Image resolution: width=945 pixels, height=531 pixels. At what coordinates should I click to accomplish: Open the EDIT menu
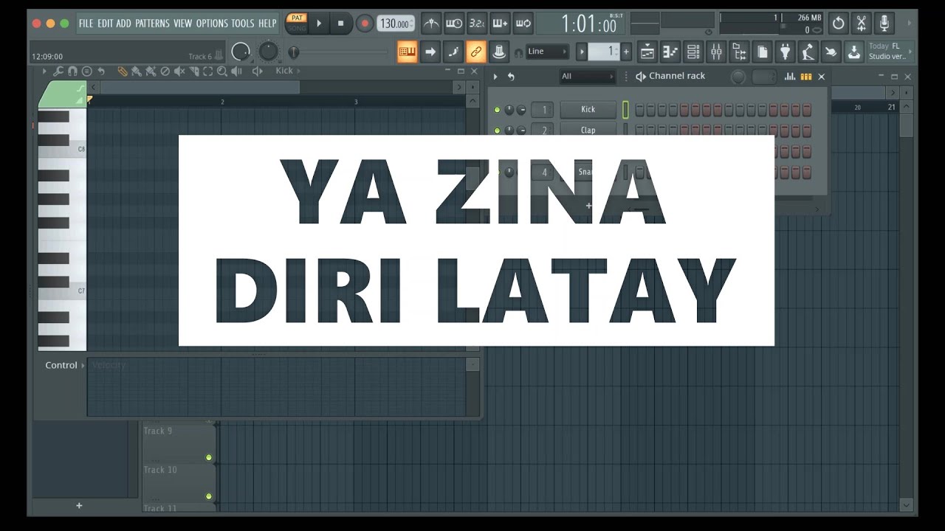click(106, 24)
